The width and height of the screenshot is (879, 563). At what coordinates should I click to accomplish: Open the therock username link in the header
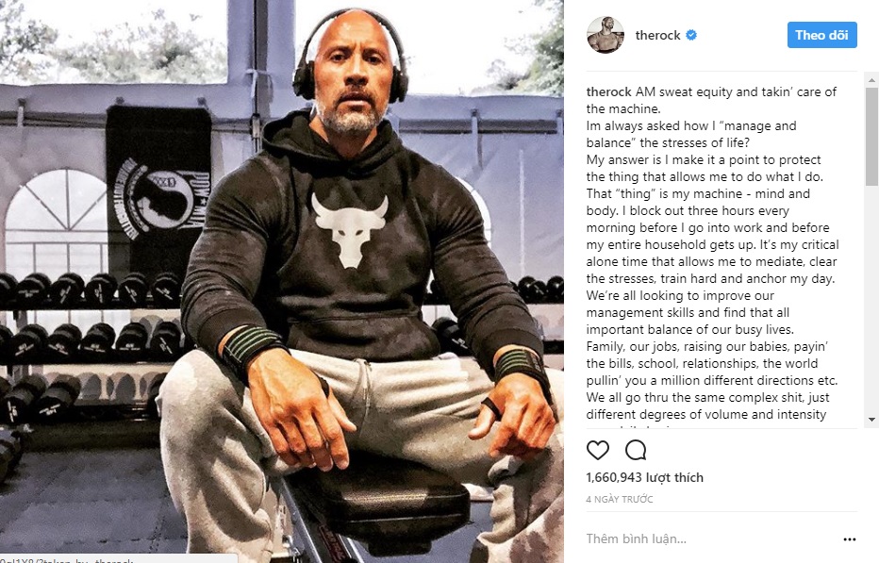[657, 36]
